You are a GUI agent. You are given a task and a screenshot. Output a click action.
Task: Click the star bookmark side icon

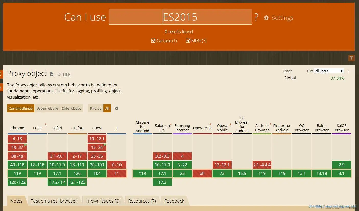click(1, 87)
